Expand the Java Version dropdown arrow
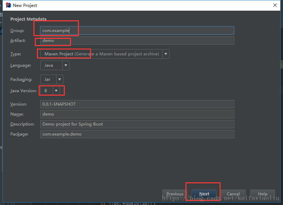Screen dimensions: 283x205 point(56,90)
